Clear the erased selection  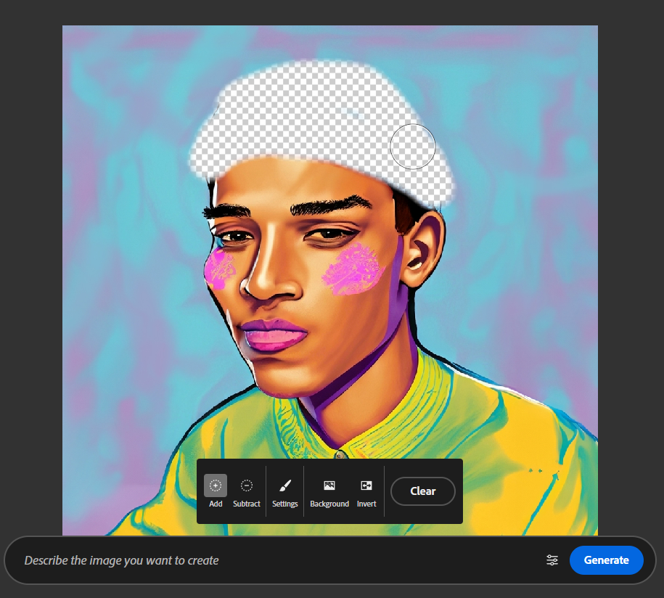[x=422, y=491]
